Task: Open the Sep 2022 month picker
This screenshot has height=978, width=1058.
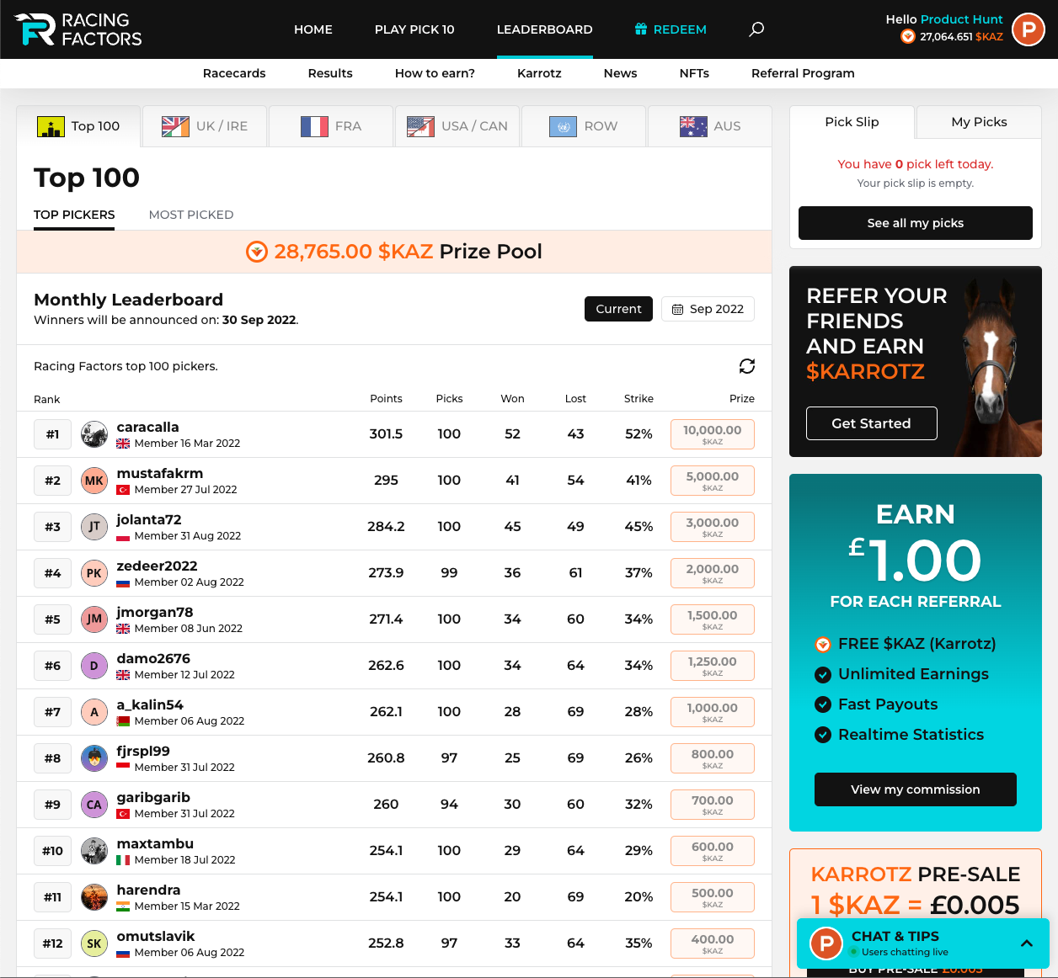Action: [708, 309]
